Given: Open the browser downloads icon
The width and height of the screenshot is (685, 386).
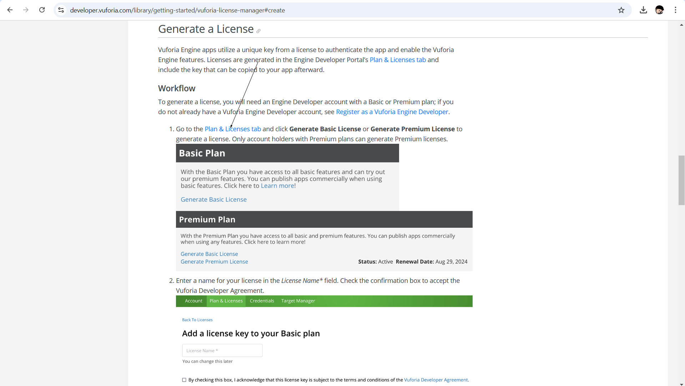Looking at the screenshot, I should (x=643, y=10).
